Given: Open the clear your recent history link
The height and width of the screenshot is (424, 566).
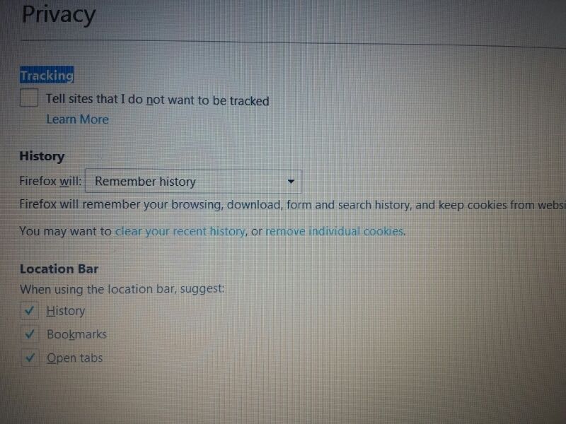Looking at the screenshot, I should point(180,231).
